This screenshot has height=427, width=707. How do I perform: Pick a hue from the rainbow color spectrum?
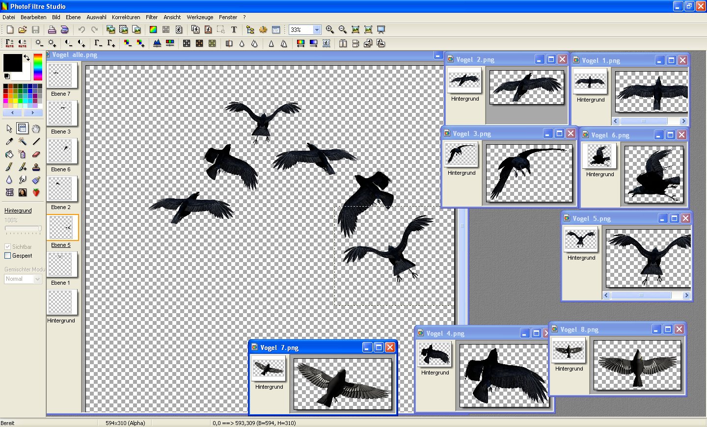[x=38, y=67]
